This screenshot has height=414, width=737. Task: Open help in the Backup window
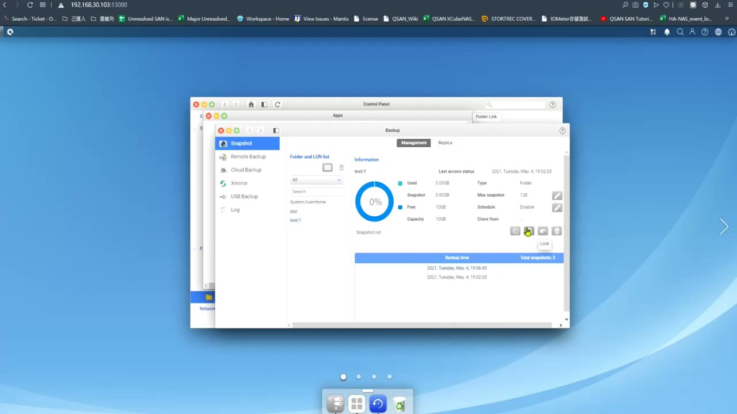[x=563, y=131]
